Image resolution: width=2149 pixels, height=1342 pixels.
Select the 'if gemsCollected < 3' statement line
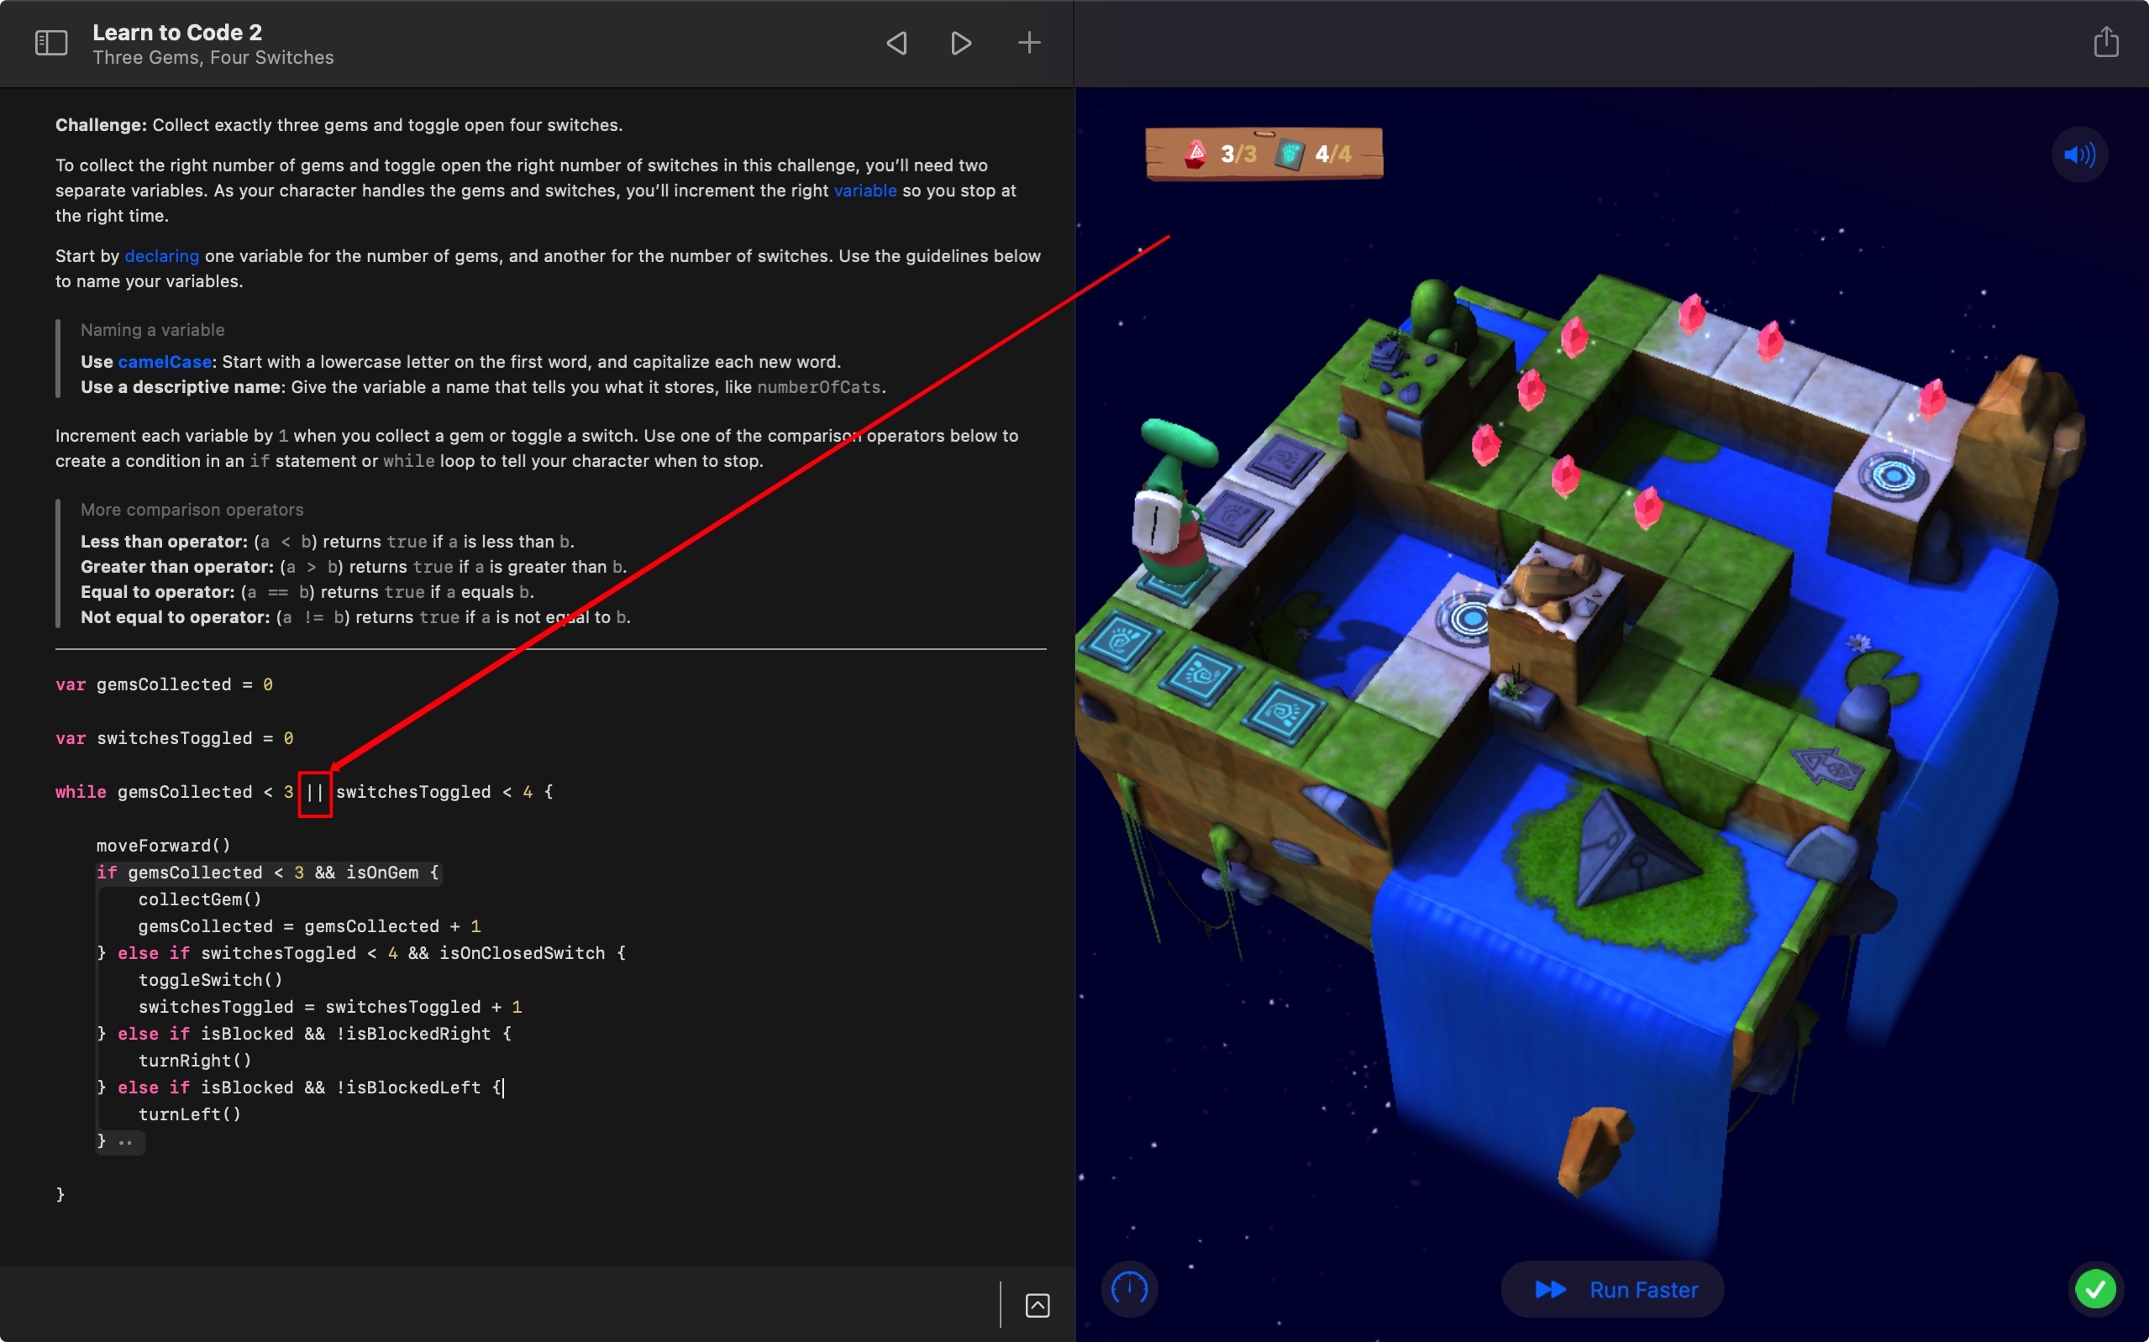[x=267, y=873]
